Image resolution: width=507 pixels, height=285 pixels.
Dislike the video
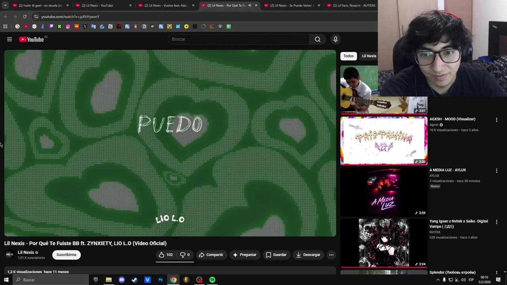(x=185, y=255)
